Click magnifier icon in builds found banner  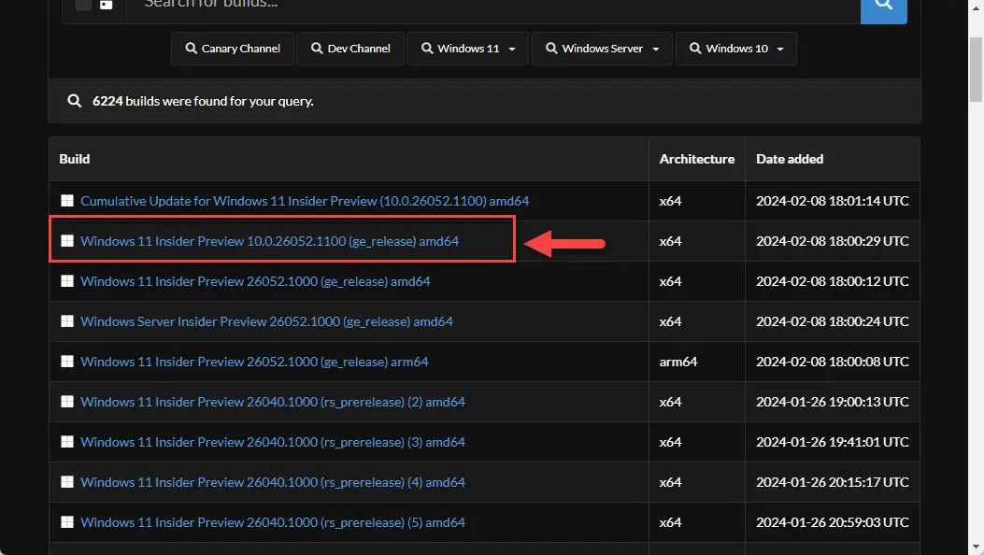(74, 100)
